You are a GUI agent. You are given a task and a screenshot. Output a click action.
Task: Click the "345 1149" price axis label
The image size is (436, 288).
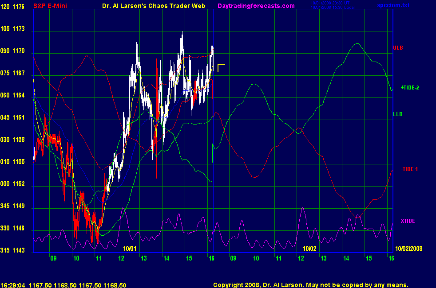(x=12, y=206)
